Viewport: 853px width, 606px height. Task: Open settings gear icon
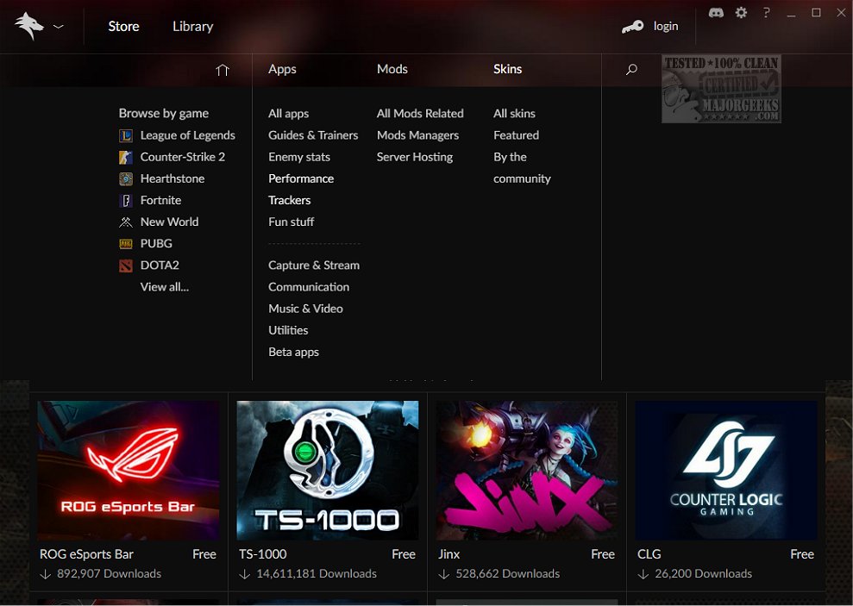click(741, 13)
